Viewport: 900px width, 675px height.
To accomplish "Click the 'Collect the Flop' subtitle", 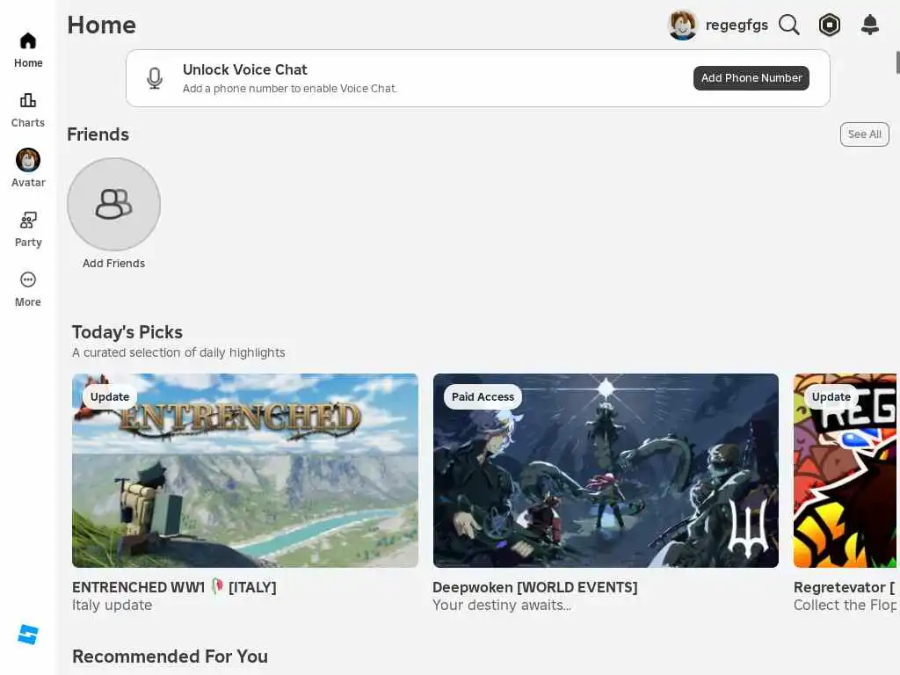I will 845,605.
